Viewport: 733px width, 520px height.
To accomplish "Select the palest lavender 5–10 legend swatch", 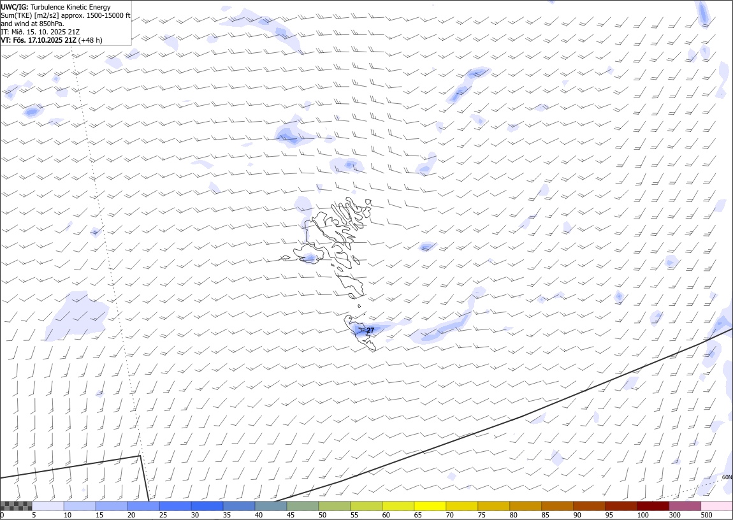I will coord(48,506).
